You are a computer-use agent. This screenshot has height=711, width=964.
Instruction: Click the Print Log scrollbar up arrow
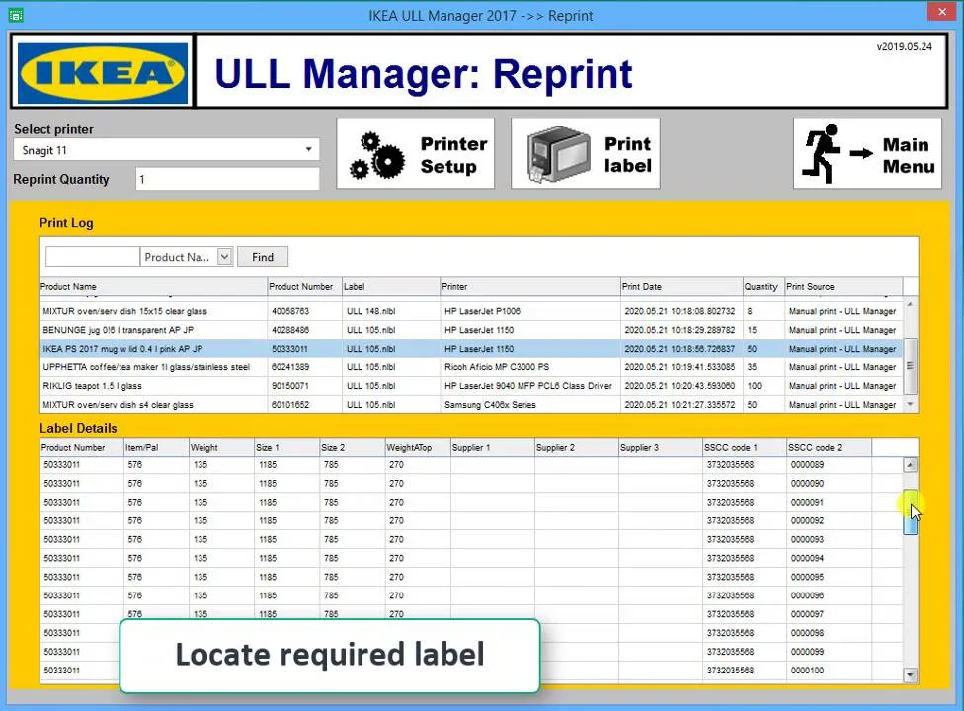click(x=910, y=304)
